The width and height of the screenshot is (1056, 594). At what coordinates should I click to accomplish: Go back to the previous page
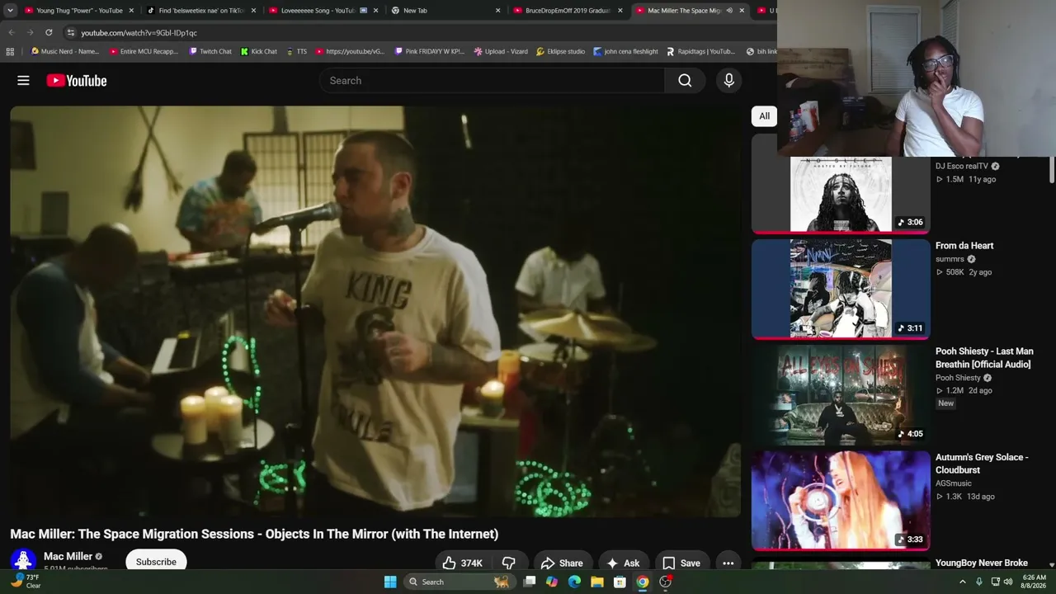(12, 32)
